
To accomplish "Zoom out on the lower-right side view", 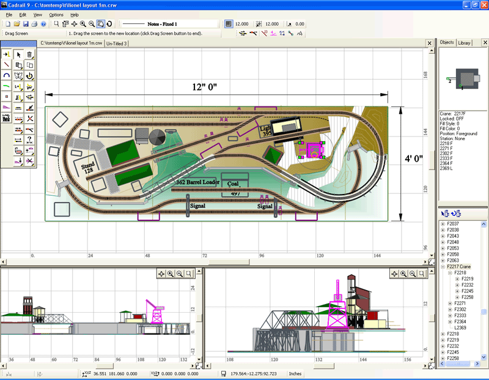I will [x=412, y=274].
